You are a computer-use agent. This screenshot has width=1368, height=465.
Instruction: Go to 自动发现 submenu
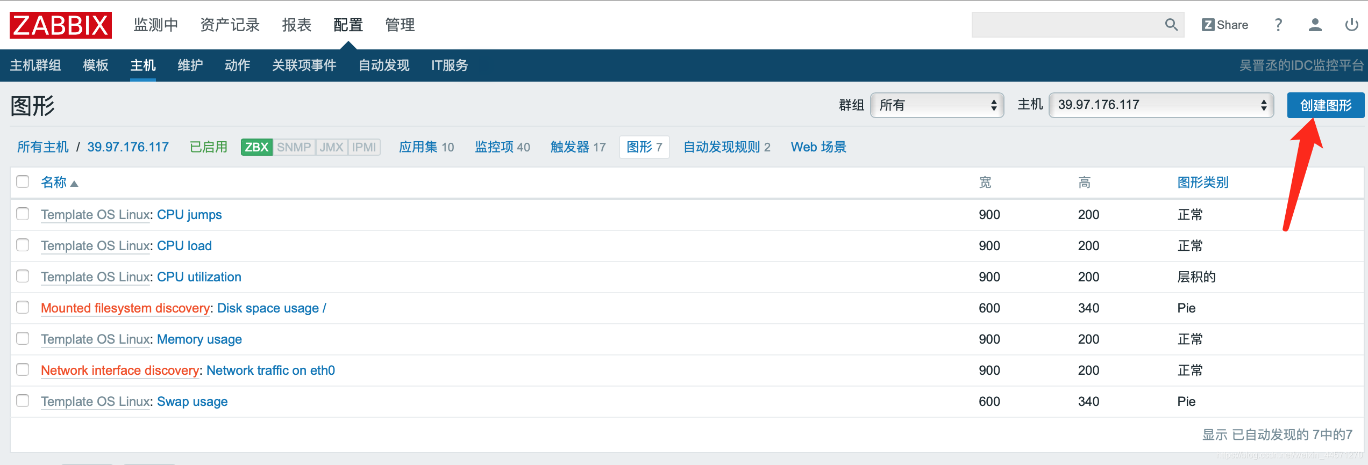(384, 66)
